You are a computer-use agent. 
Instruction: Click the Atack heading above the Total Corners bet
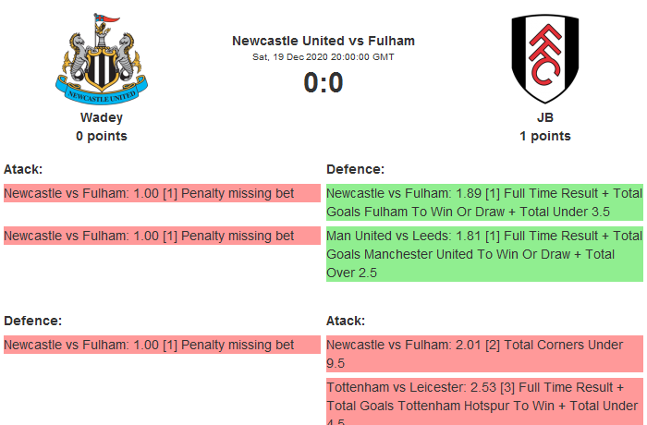coord(346,321)
